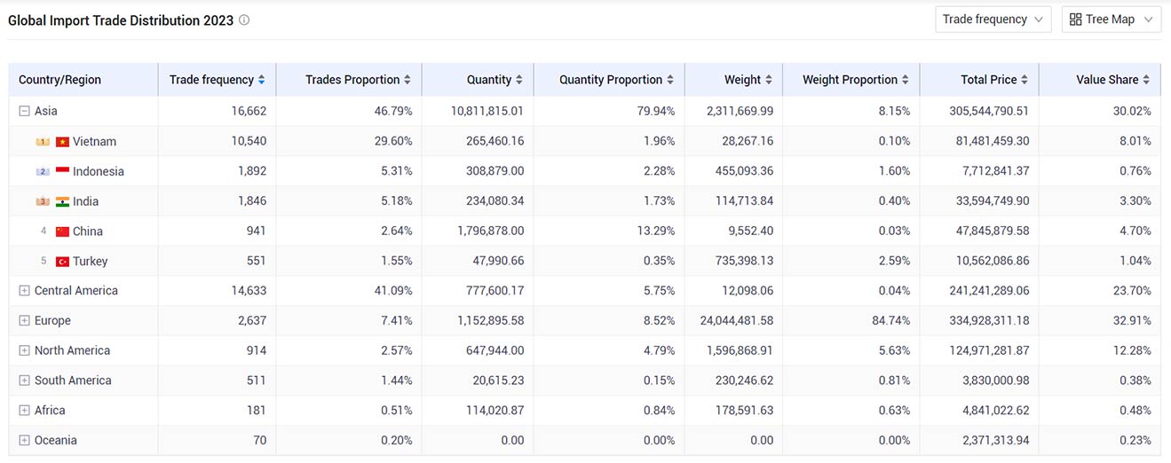Open the Trade frequency dropdown
1171x463 pixels.
(993, 20)
